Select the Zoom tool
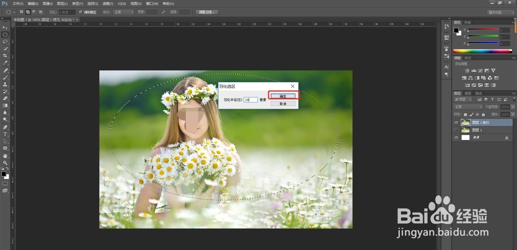 [5, 163]
